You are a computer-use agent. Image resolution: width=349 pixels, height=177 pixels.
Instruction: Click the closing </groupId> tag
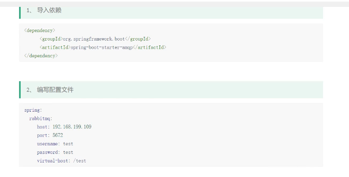(138, 39)
